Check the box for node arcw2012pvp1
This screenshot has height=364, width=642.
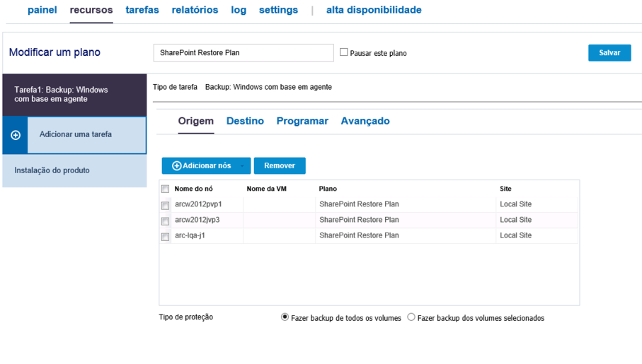166,205
